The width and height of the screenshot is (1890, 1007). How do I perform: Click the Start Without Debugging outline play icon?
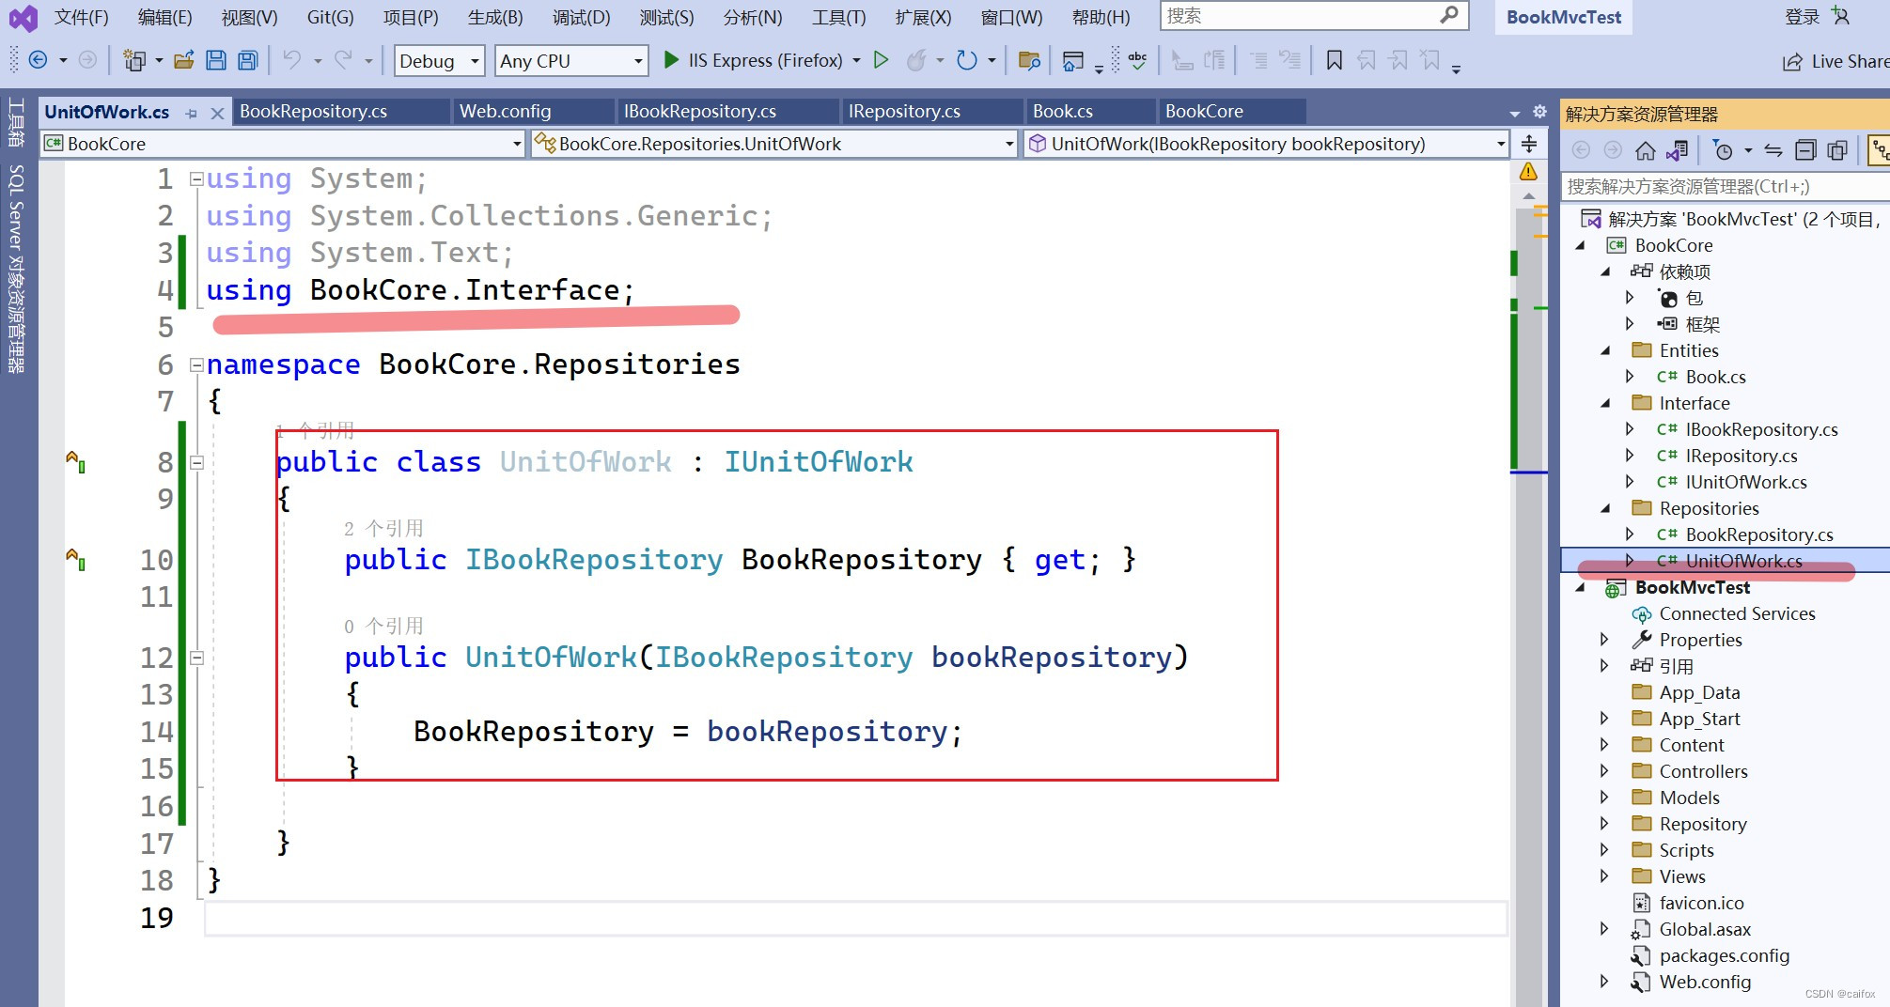(x=881, y=61)
